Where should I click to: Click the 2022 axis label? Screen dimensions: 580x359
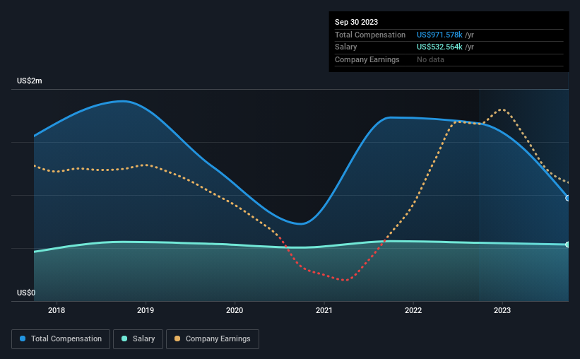(413, 310)
